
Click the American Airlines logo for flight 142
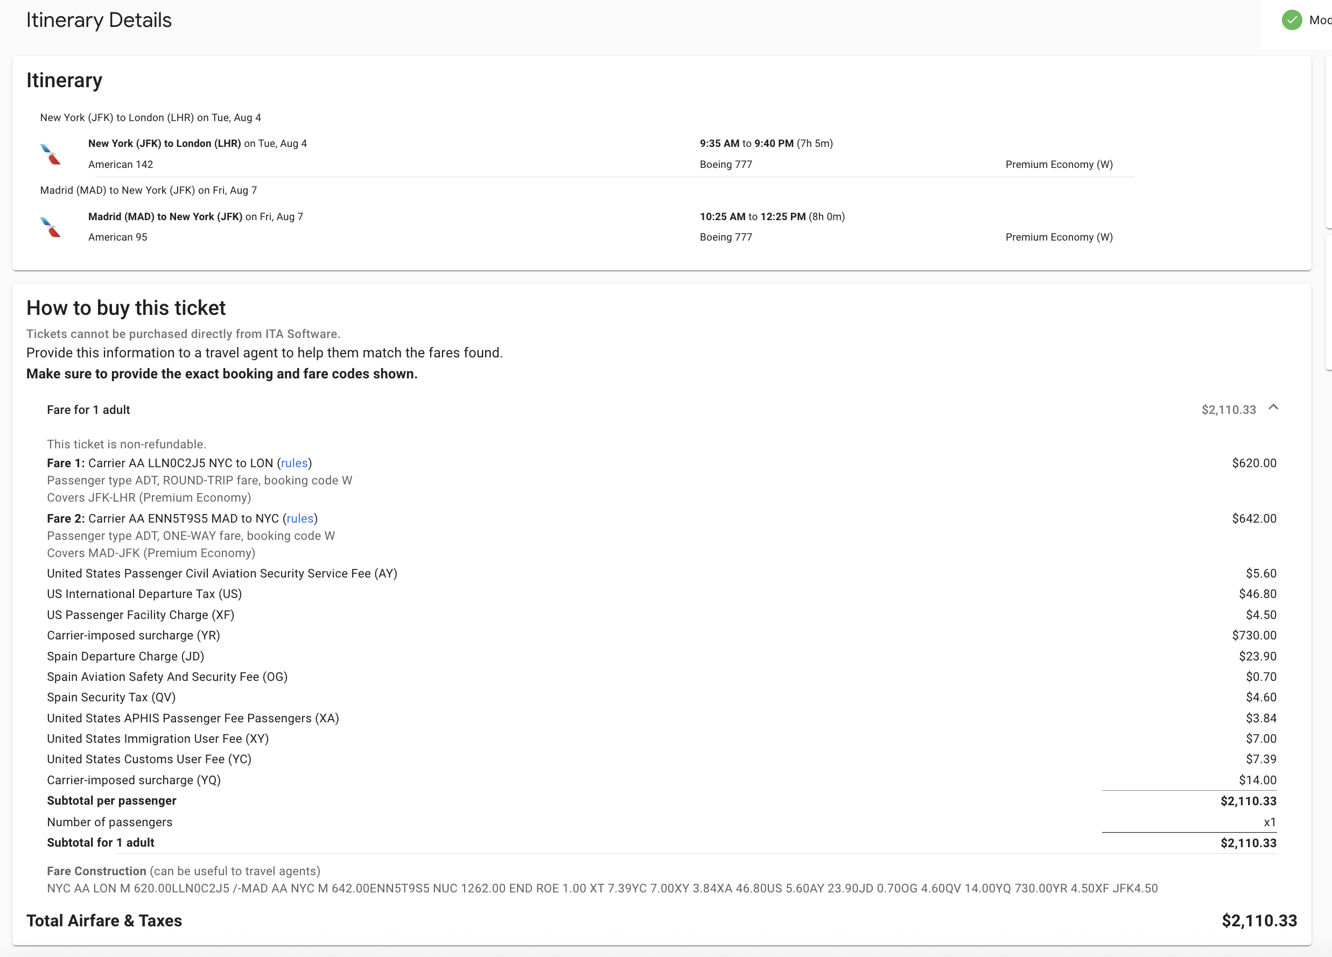(51, 154)
